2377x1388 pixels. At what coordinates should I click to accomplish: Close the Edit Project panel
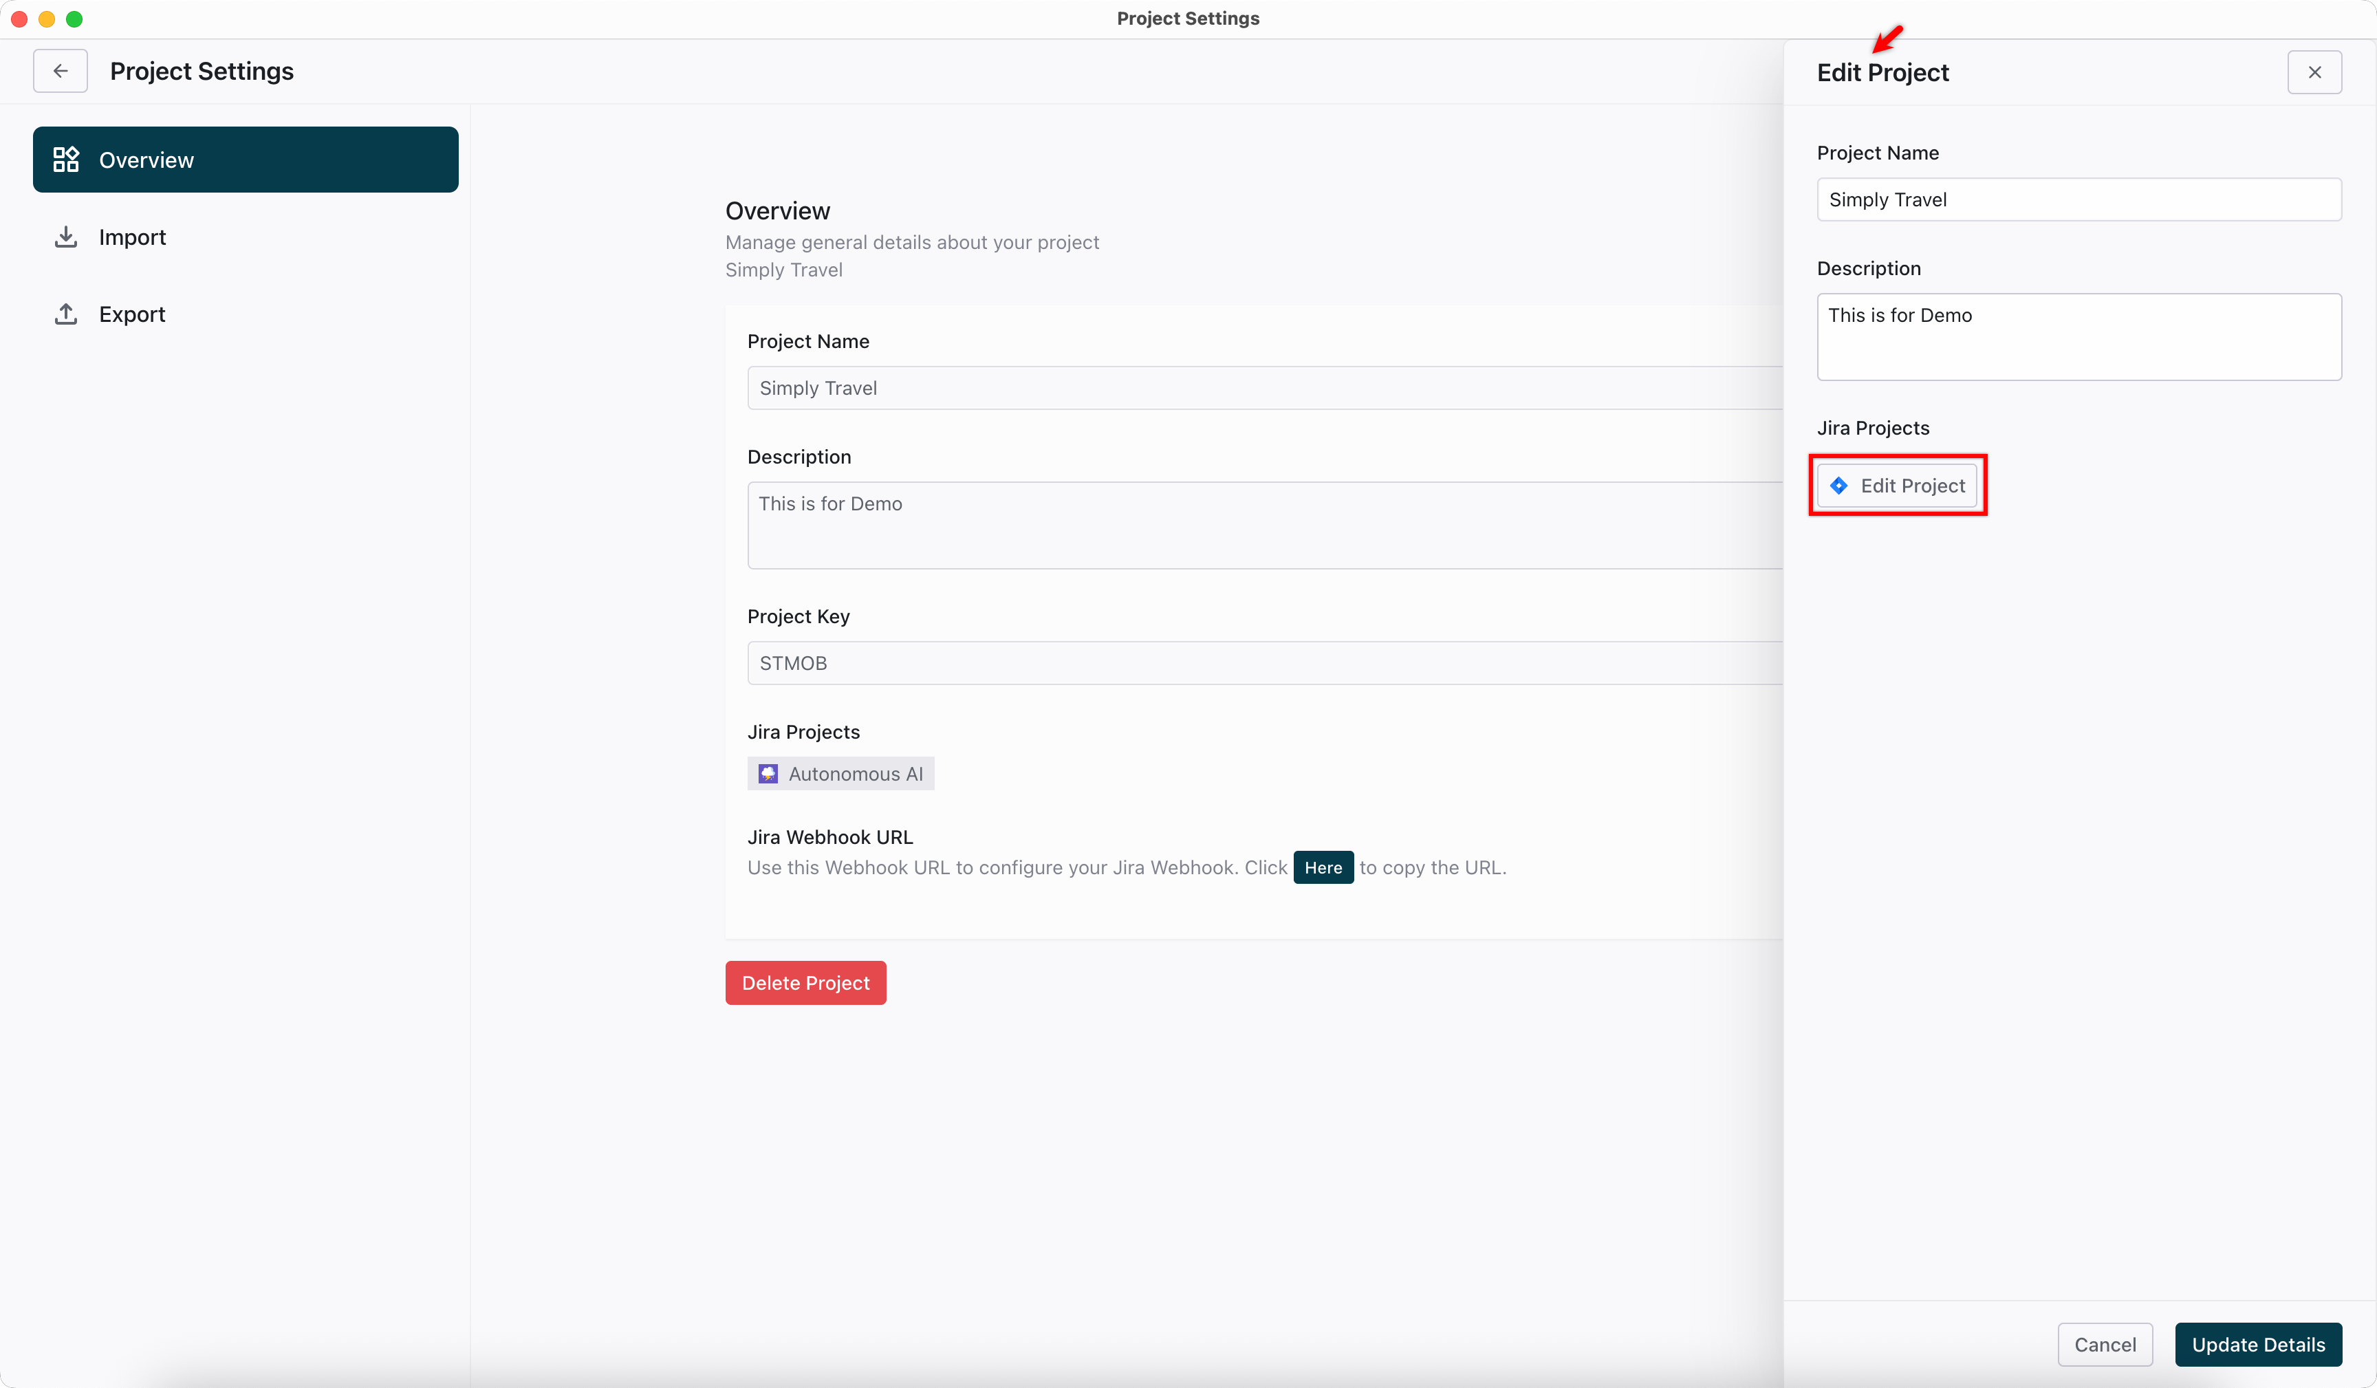pyautogui.click(x=2314, y=72)
